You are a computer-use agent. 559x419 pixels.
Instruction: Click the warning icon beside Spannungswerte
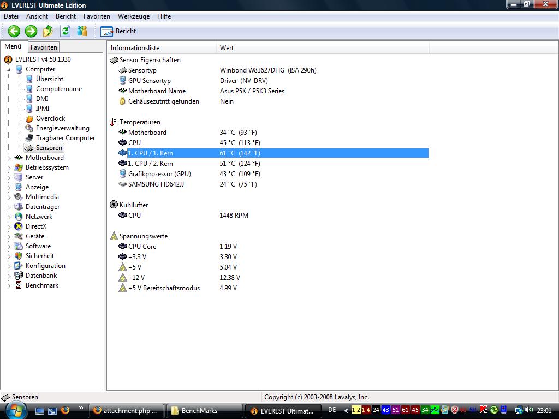(x=114, y=236)
